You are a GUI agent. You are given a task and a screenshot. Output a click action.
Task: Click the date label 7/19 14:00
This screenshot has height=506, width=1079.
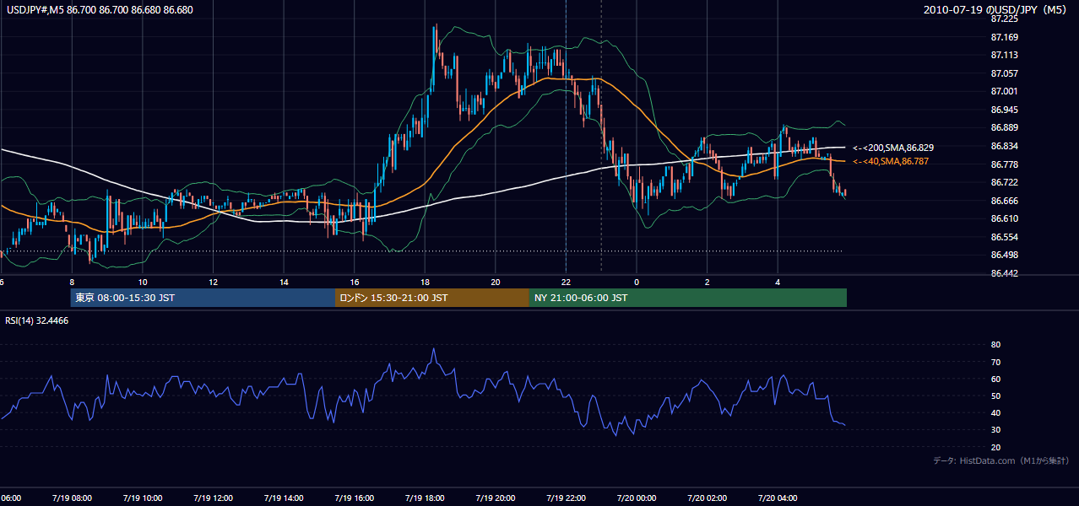(x=284, y=498)
